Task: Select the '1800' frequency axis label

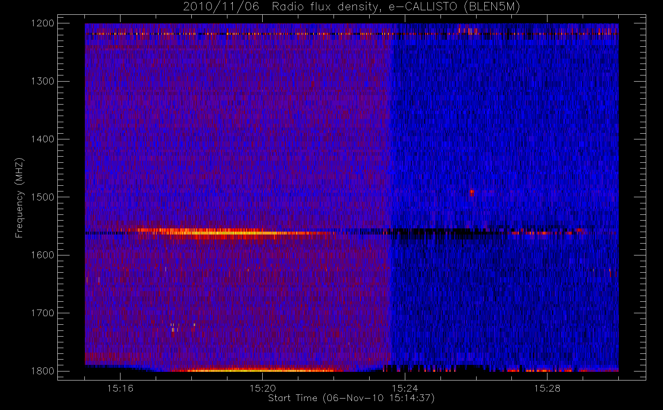Action: (43, 371)
